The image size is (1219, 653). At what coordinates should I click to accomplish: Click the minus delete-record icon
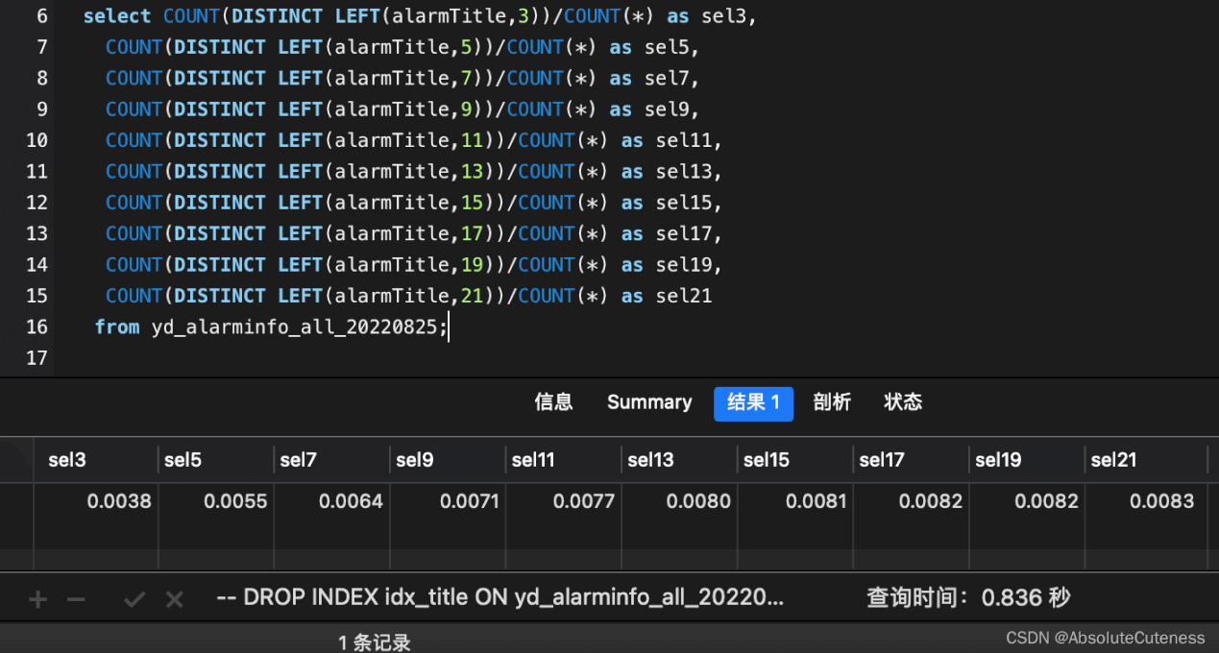coord(76,600)
